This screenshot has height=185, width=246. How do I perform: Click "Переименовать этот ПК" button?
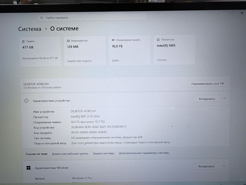pyautogui.click(x=208, y=84)
